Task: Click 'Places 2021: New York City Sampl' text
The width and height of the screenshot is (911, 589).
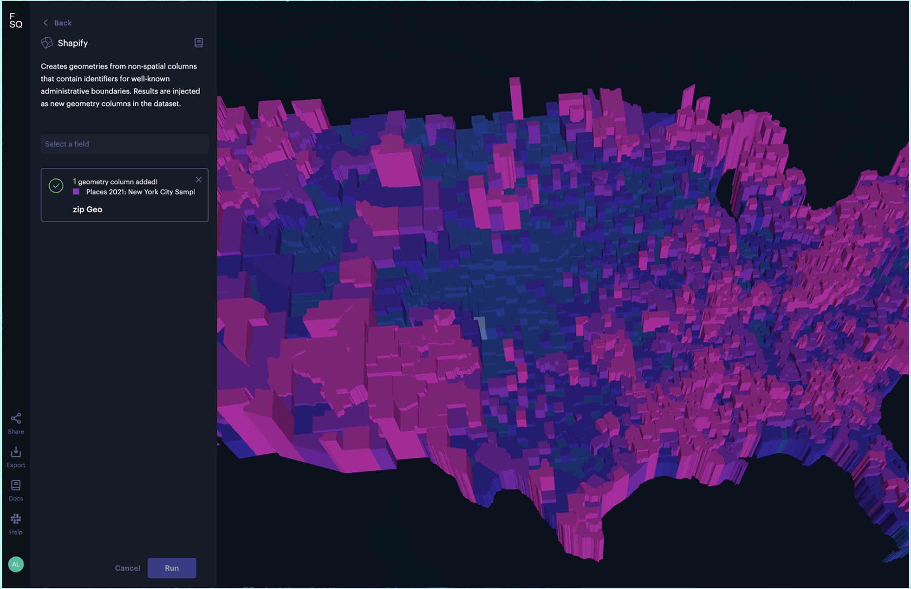Action: point(140,192)
